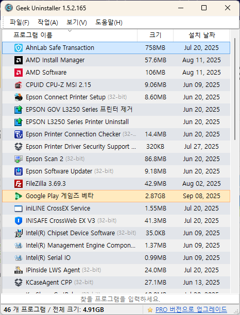
Task: Select the FileZilla 3.69.3 icon
Action: [19, 184]
